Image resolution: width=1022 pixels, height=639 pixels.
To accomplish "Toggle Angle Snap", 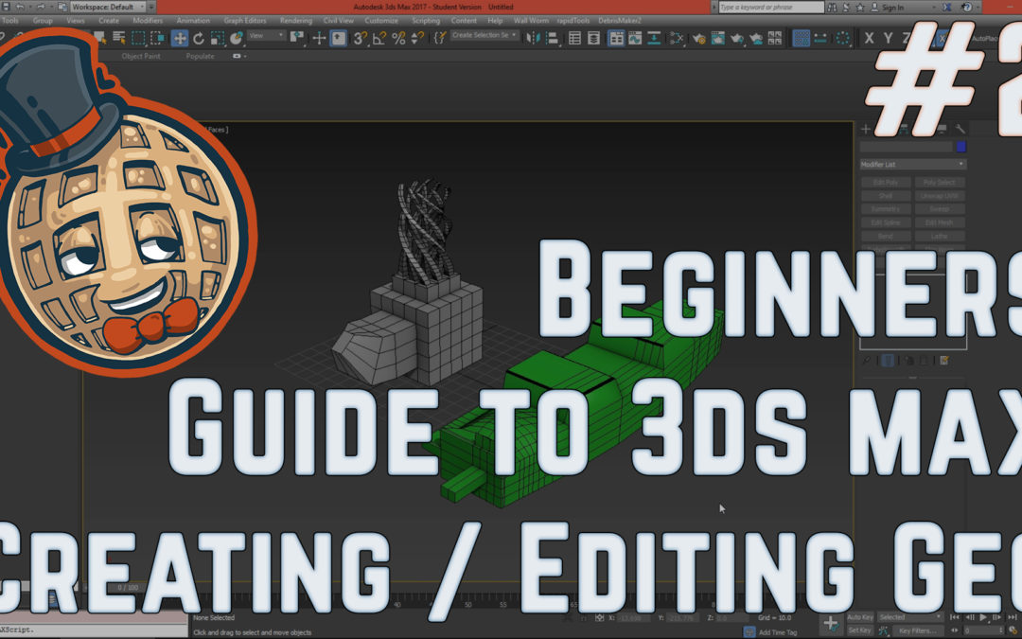I will click(x=379, y=38).
